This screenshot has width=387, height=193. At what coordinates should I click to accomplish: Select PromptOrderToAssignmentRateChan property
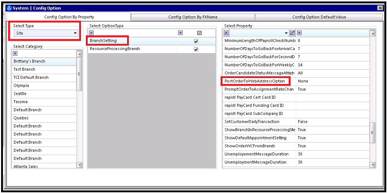pos(259,90)
